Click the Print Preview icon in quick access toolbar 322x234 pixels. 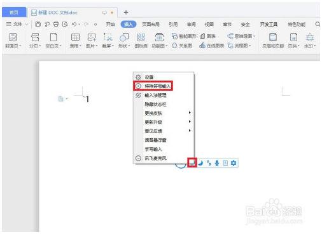pos(65,24)
